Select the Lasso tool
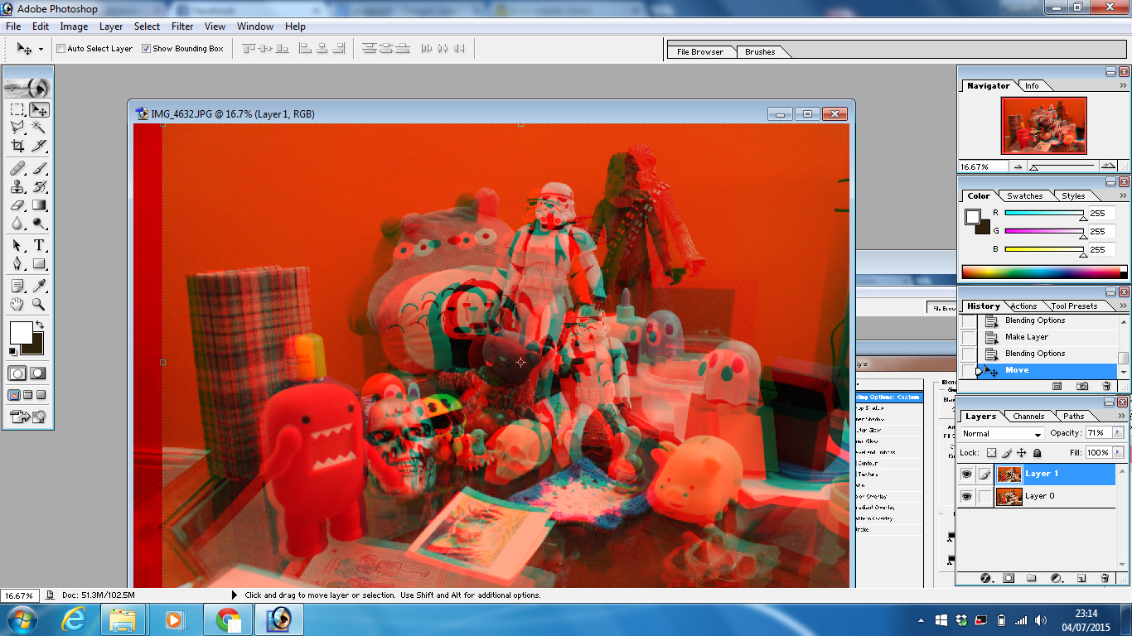Viewport: 1132px width, 636px height. [17, 127]
